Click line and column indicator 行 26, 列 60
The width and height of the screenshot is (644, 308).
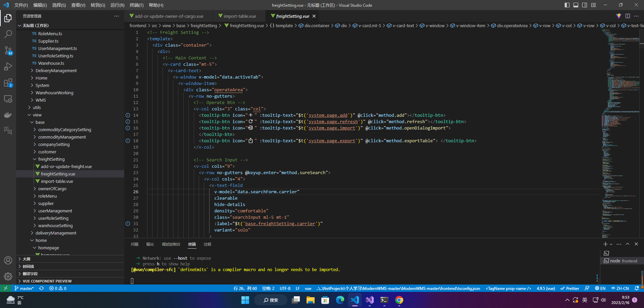click(x=245, y=288)
